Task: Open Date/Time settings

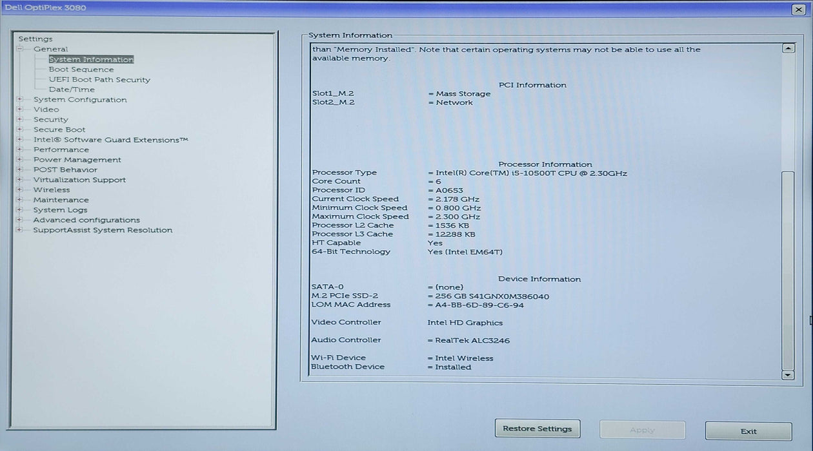Action: tap(72, 90)
